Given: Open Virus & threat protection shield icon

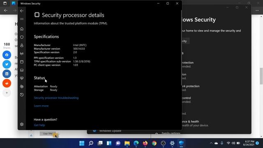Looking at the screenshot, I should click(x=22, y=37).
